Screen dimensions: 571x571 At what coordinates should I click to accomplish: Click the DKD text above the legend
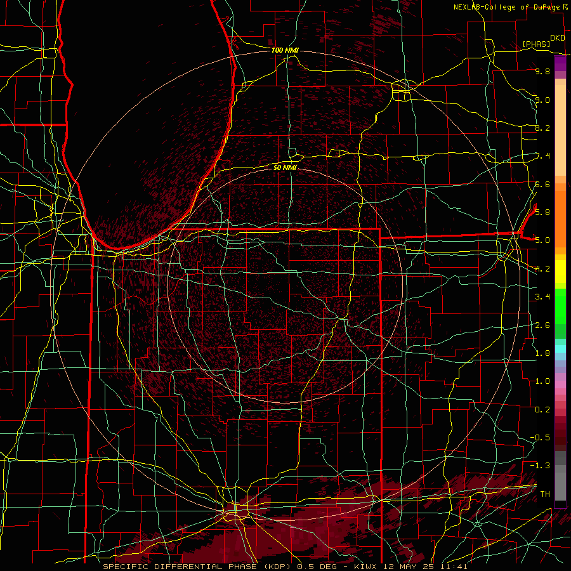point(557,38)
